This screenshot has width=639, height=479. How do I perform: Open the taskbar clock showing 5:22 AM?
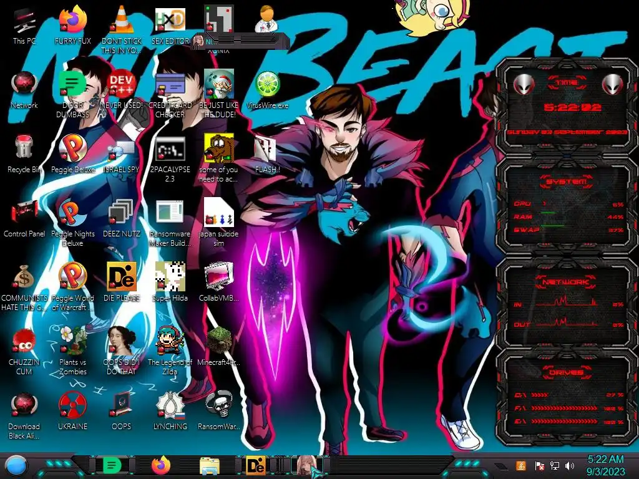(605, 465)
